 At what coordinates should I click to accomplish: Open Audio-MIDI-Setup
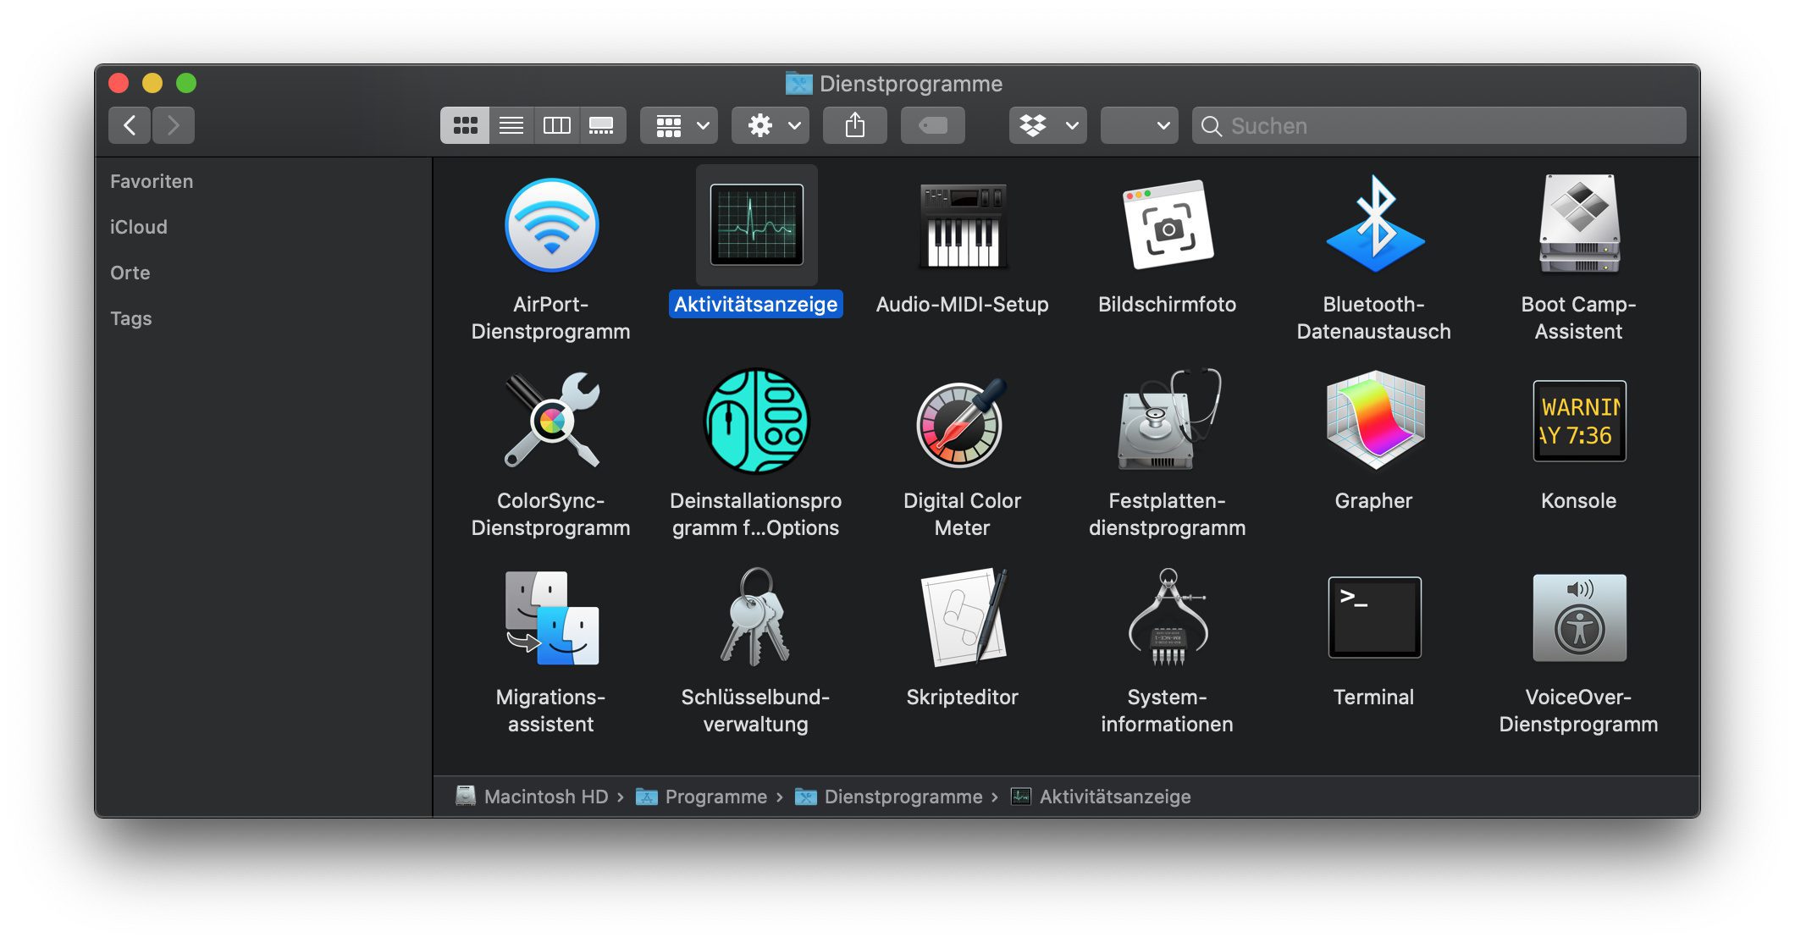click(x=962, y=224)
